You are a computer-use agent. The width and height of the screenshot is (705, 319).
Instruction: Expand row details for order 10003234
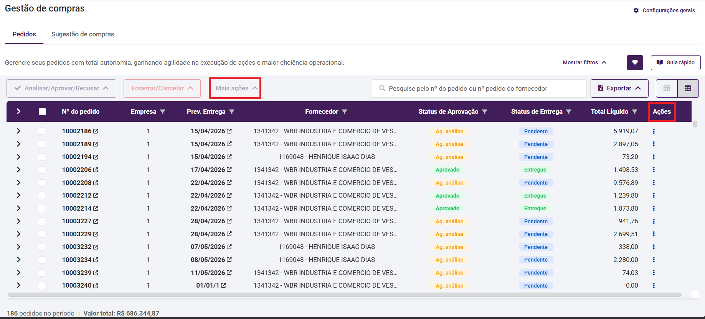(18, 260)
